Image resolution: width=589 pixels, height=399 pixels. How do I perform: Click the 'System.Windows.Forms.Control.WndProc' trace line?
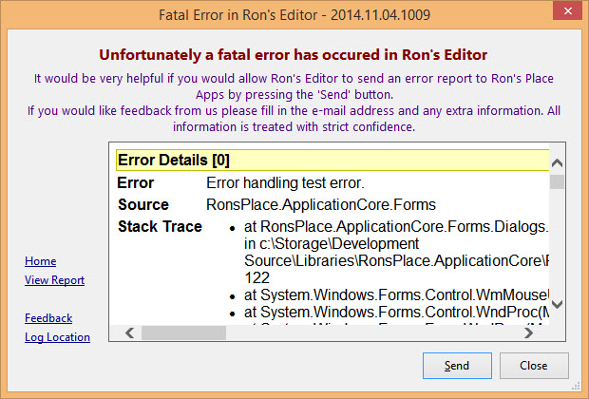[397, 313]
